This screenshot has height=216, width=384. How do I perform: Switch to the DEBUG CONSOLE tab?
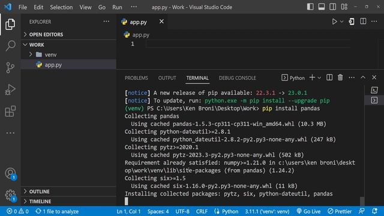point(238,78)
